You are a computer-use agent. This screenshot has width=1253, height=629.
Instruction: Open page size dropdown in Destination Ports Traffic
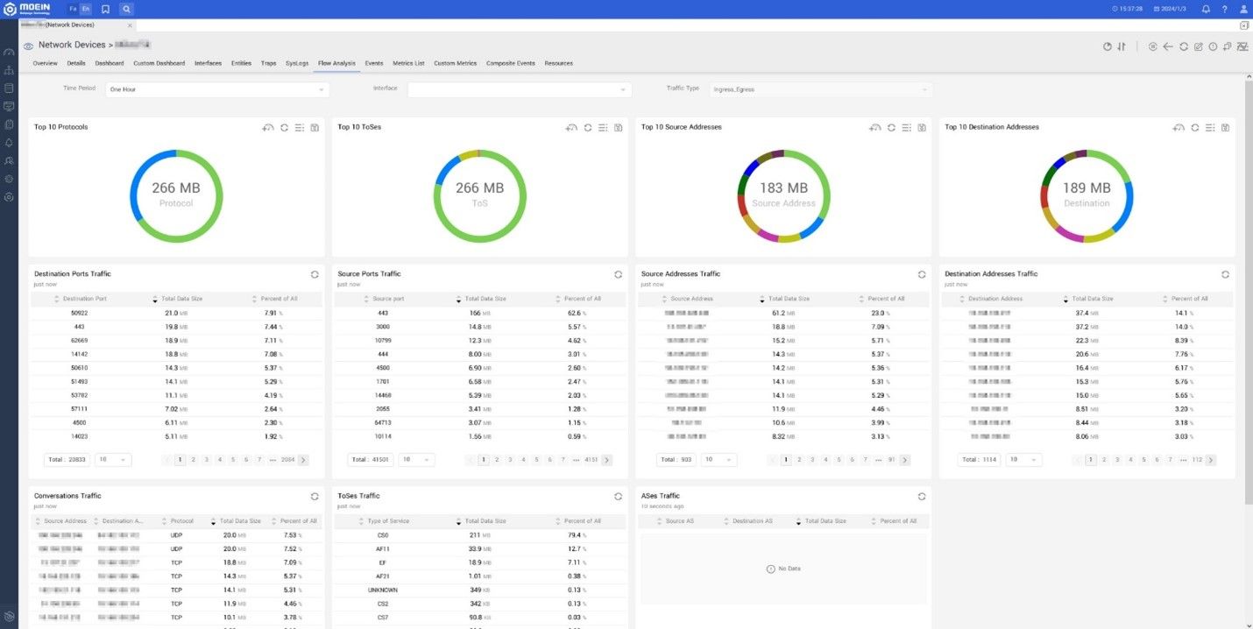[x=113, y=459]
